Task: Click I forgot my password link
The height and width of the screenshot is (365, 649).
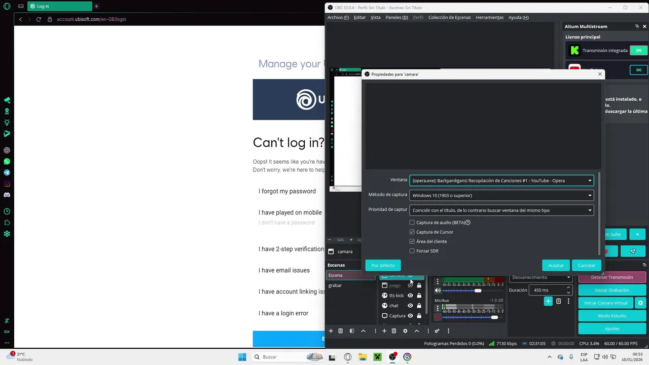Action: click(x=287, y=191)
